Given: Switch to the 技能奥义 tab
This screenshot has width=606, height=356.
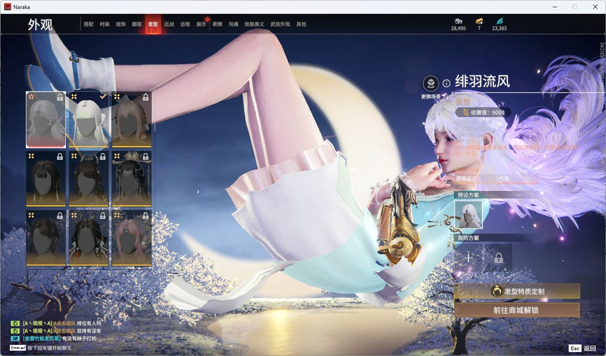Looking at the screenshot, I should point(255,24).
